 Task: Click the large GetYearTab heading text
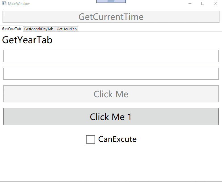tap(27, 40)
